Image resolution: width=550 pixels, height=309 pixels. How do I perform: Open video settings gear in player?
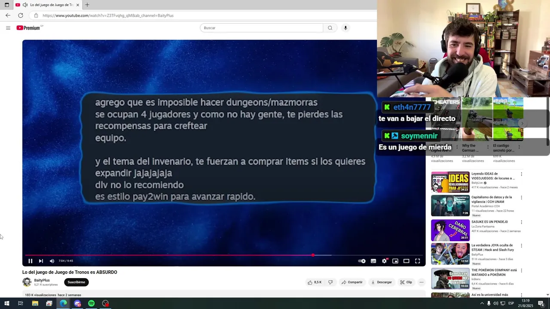pyautogui.click(x=385, y=261)
